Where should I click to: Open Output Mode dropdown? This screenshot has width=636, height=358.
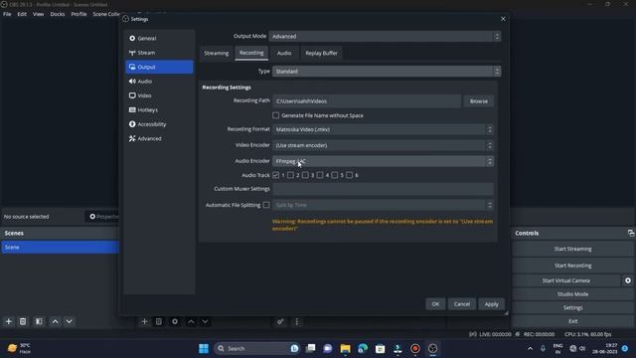click(x=385, y=37)
